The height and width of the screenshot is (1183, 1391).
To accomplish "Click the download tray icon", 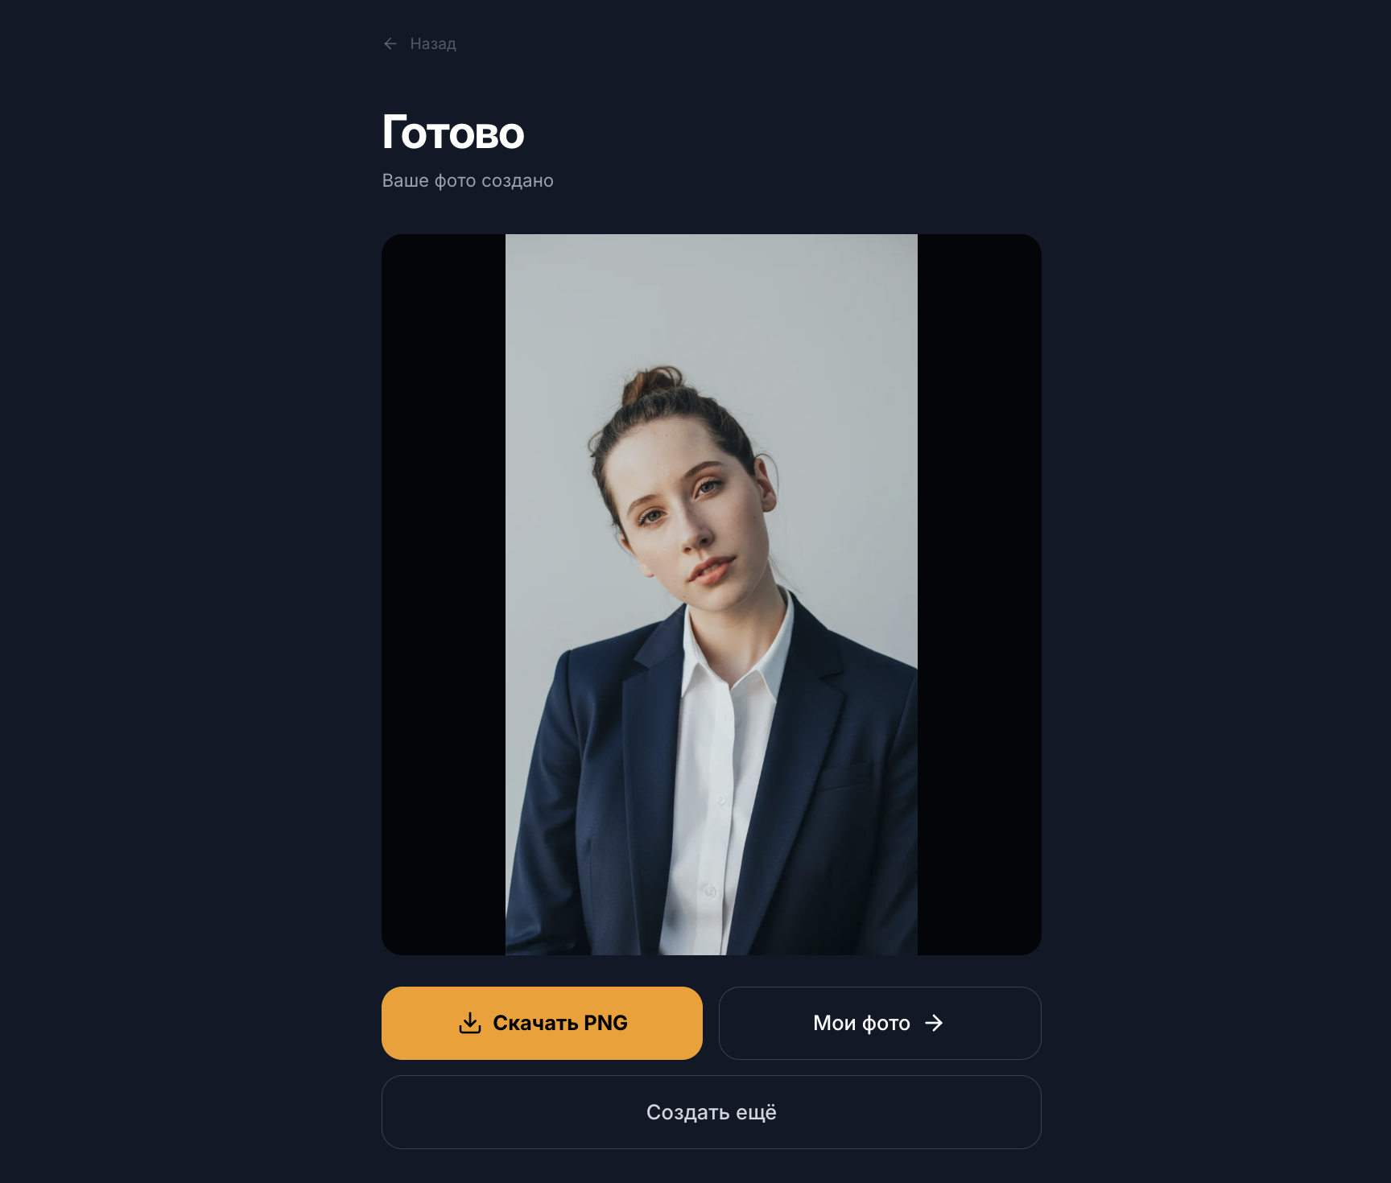I will (x=470, y=1023).
